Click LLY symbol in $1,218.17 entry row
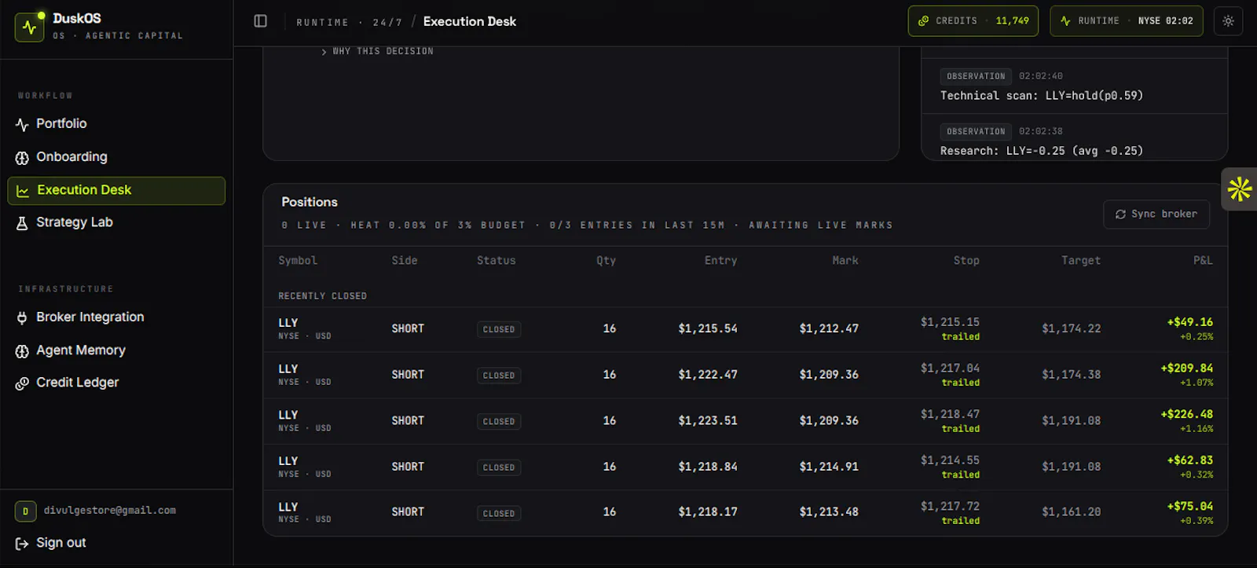This screenshot has width=1257, height=568. point(288,508)
